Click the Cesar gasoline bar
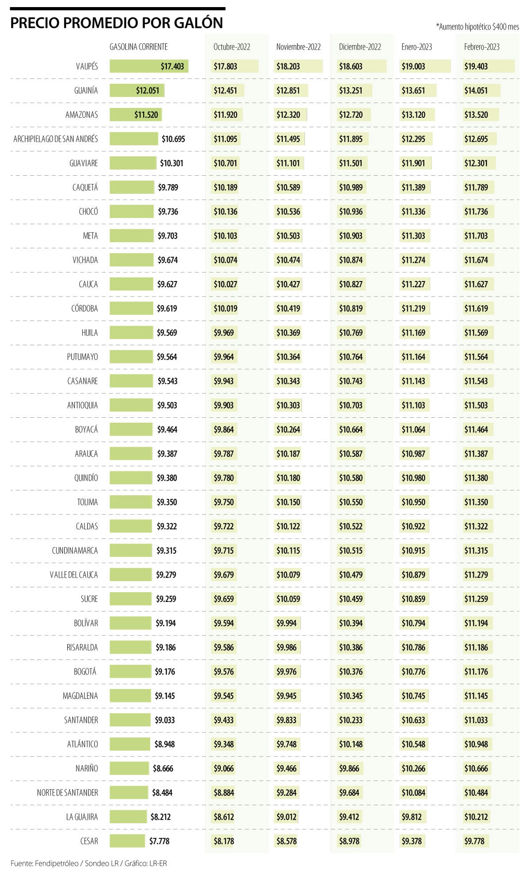The image size is (531, 879). point(127,841)
